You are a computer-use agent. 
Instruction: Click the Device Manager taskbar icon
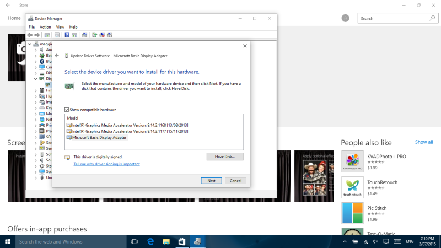[x=197, y=241]
